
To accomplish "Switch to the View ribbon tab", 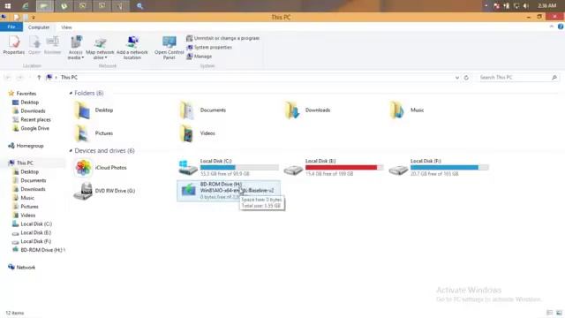I will pyautogui.click(x=66, y=27).
